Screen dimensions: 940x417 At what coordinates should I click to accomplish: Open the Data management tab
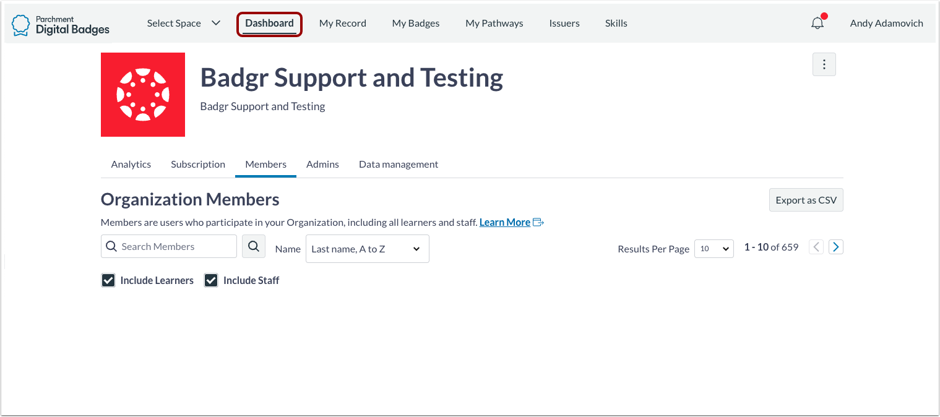click(x=399, y=164)
